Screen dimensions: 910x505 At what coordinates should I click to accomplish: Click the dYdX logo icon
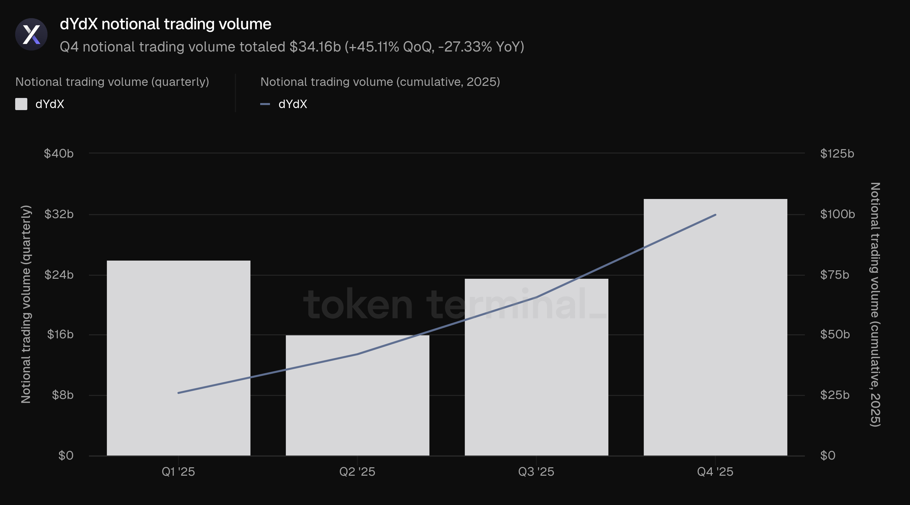click(31, 35)
